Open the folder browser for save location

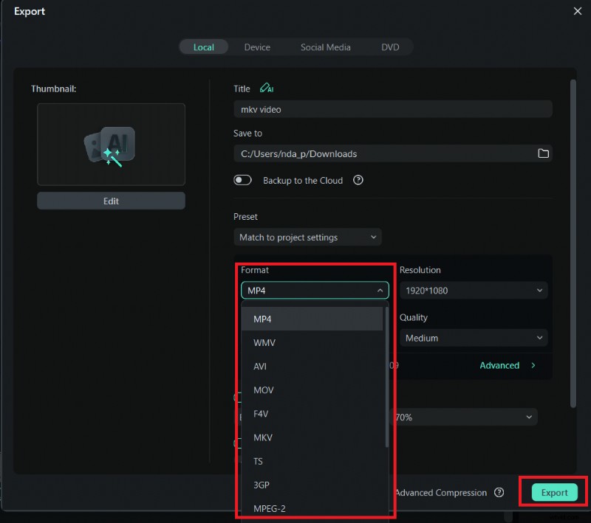544,153
